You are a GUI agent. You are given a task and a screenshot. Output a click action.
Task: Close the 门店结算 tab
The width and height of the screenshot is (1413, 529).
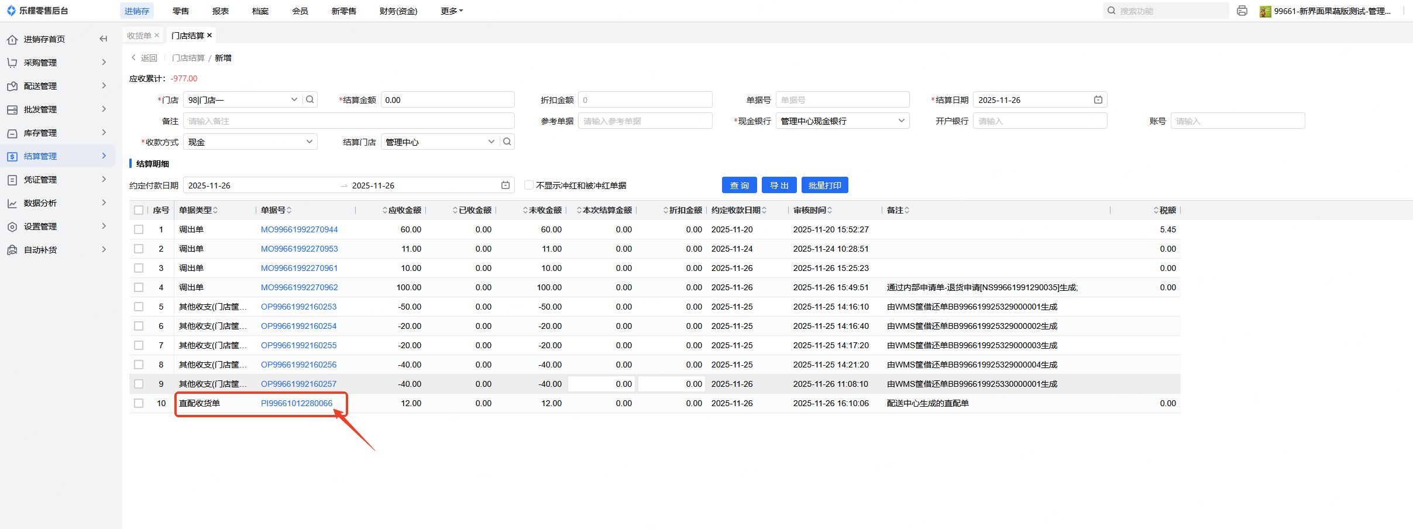click(x=209, y=36)
